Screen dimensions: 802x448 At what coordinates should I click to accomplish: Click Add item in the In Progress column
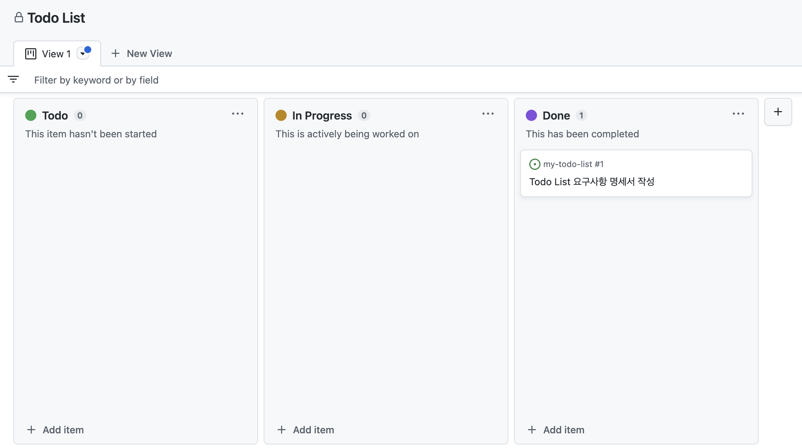point(306,430)
